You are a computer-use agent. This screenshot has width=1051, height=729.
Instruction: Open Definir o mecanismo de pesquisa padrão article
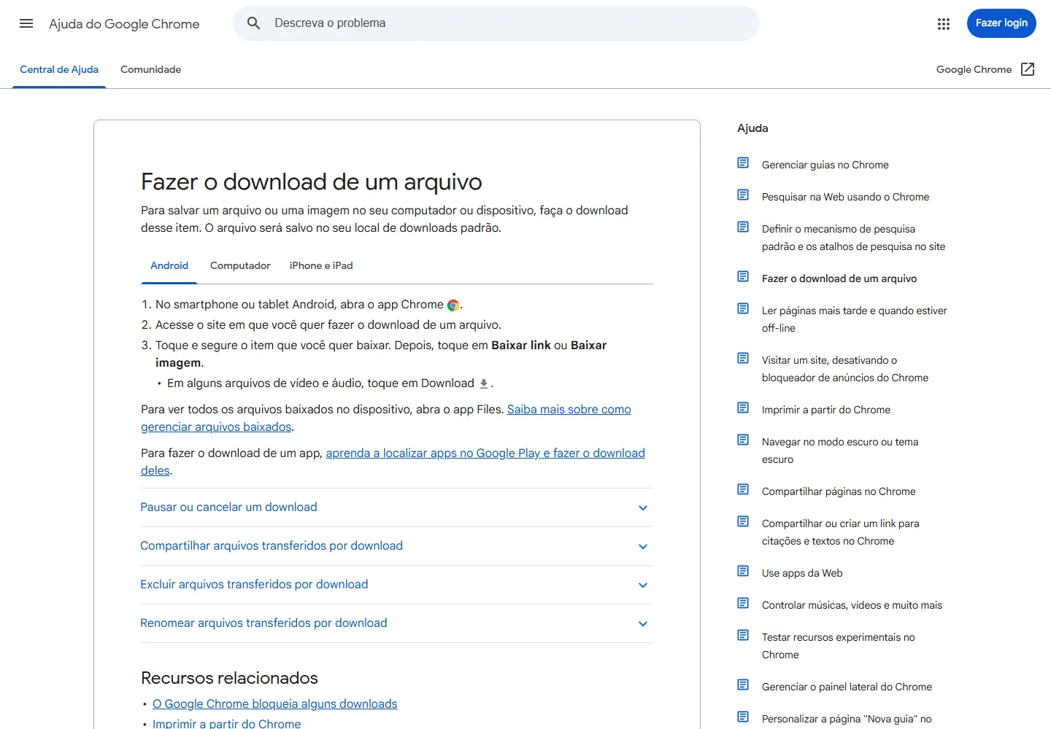coord(853,238)
